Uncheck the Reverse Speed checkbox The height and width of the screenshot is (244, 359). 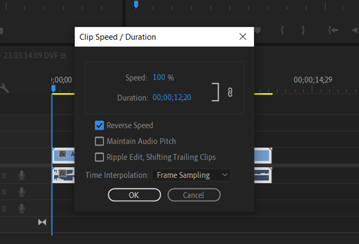[x=99, y=125]
